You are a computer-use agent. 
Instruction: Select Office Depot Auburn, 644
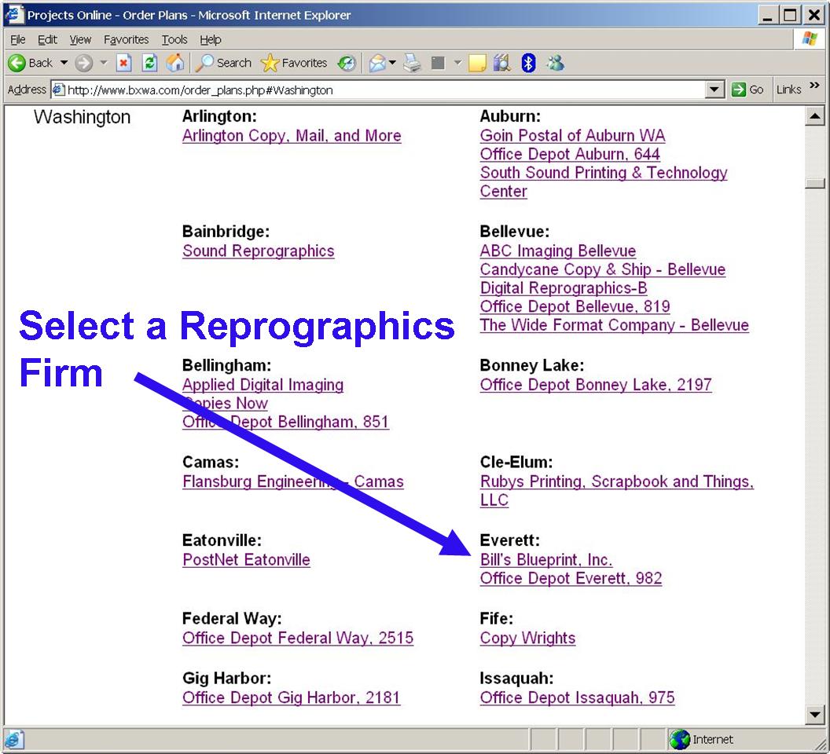[570, 154]
